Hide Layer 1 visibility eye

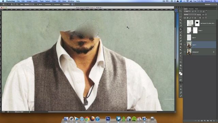click(x=185, y=45)
